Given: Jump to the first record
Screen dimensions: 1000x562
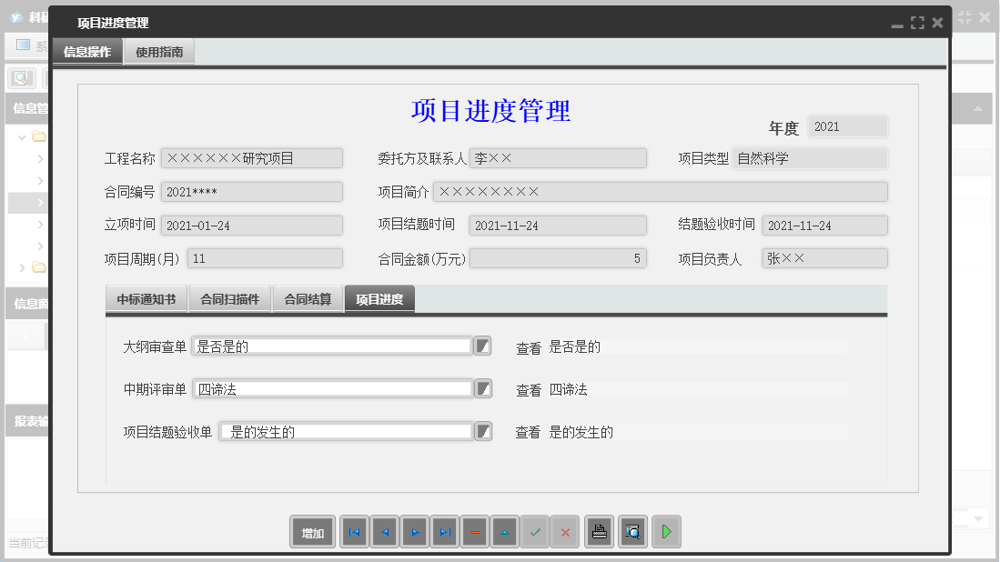Looking at the screenshot, I should [354, 532].
